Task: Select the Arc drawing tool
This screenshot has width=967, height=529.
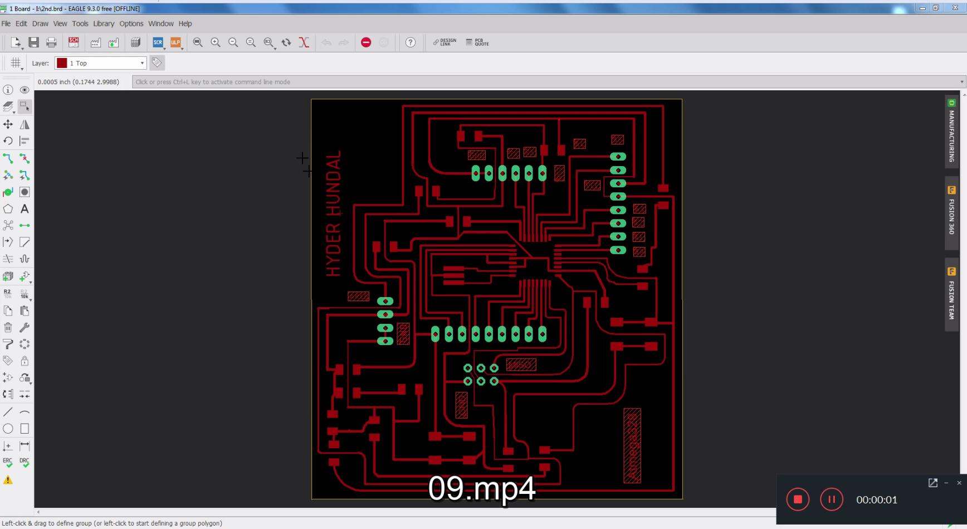Action: tap(25, 412)
